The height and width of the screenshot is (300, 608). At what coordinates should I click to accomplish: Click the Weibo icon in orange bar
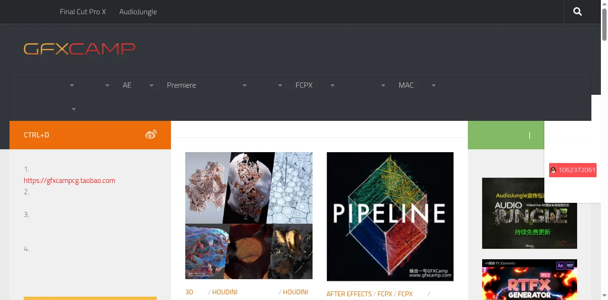[x=151, y=135]
